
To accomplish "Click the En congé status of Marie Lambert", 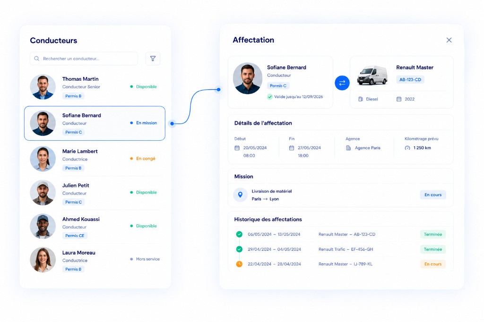I will [143, 159].
